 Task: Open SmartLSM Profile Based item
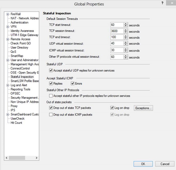(25, 81)
